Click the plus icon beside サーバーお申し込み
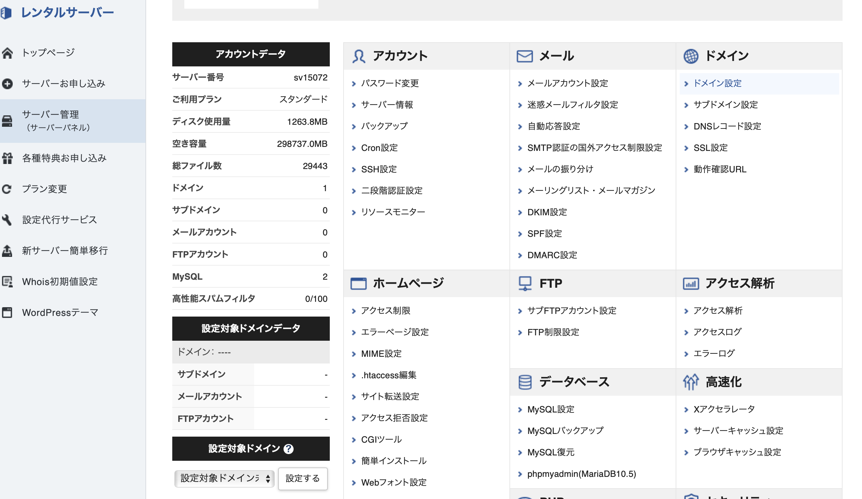 pos(7,84)
